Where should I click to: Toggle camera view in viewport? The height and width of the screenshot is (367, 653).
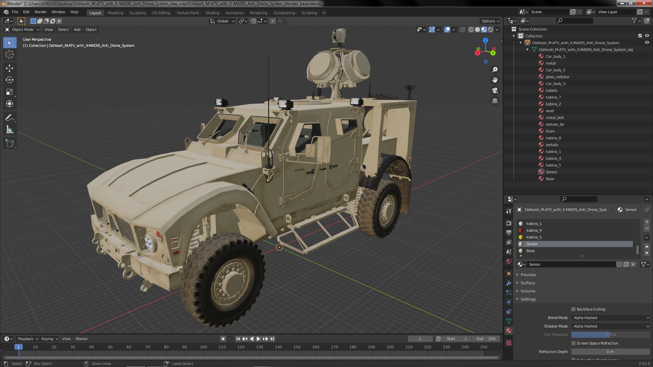coord(495,90)
